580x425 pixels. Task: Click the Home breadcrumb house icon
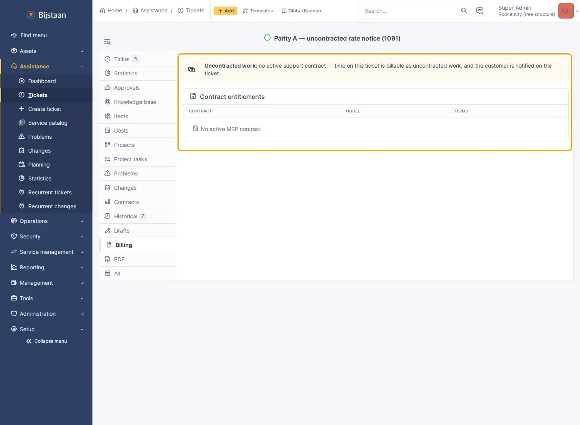pyautogui.click(x=102, y=10)
